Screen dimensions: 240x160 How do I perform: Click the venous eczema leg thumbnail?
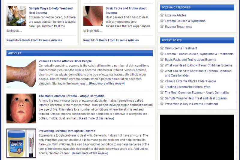click(21, 74)
